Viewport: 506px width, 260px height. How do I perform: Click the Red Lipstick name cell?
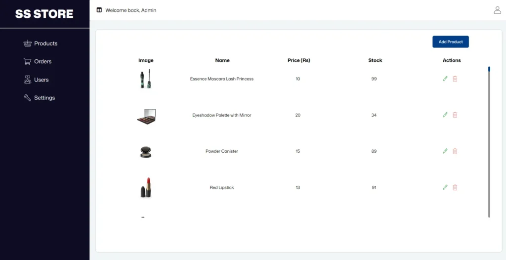tap(222, 187)
